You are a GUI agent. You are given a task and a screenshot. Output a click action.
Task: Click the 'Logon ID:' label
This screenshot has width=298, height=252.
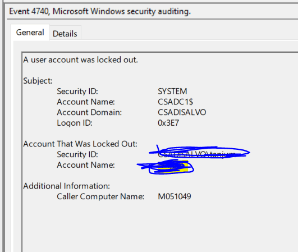coord(75,123)
